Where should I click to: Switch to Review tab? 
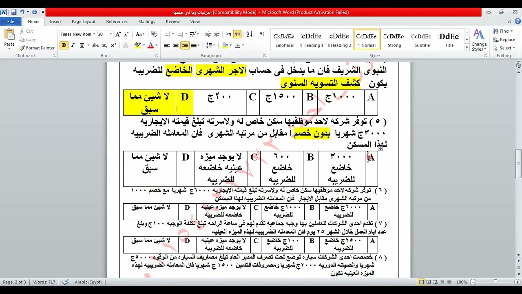[x=173, y=22]
